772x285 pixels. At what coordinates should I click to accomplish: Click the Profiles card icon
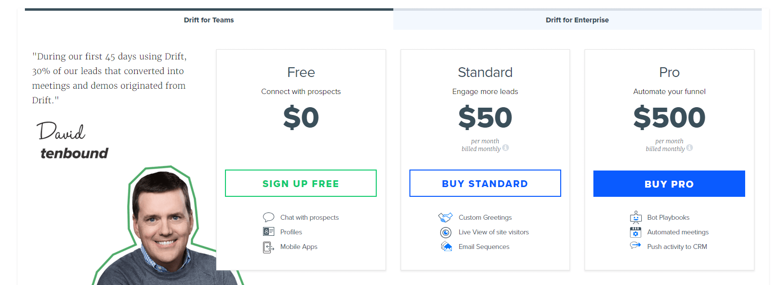[x=268, y=232]
